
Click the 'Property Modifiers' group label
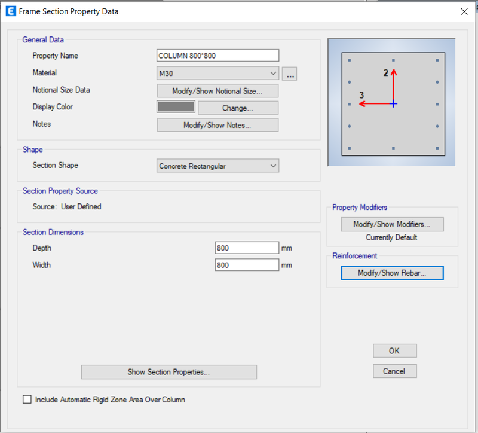pyautogui.click(x=360, y=207)
